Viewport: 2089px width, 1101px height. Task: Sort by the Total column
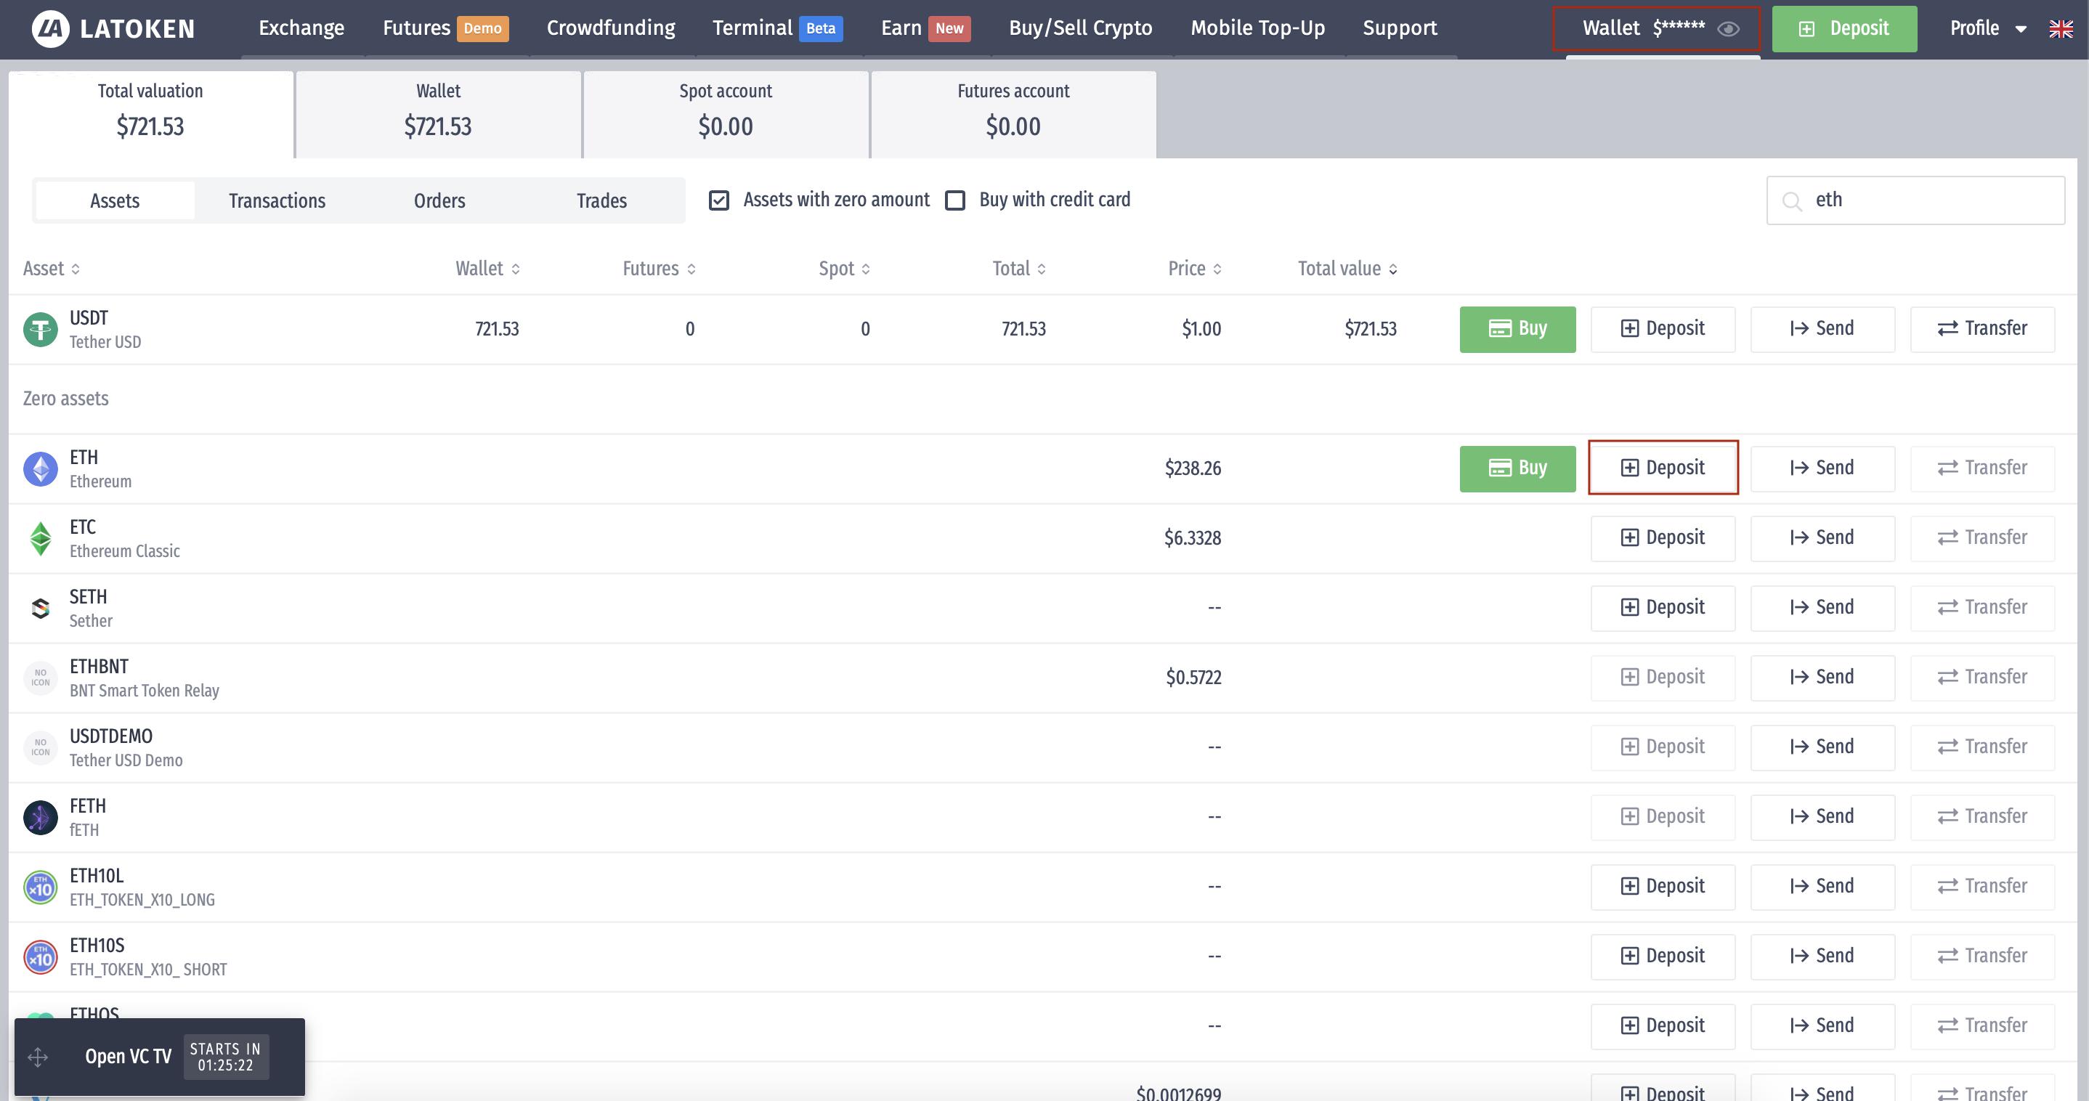click(x=1019, y=269)
